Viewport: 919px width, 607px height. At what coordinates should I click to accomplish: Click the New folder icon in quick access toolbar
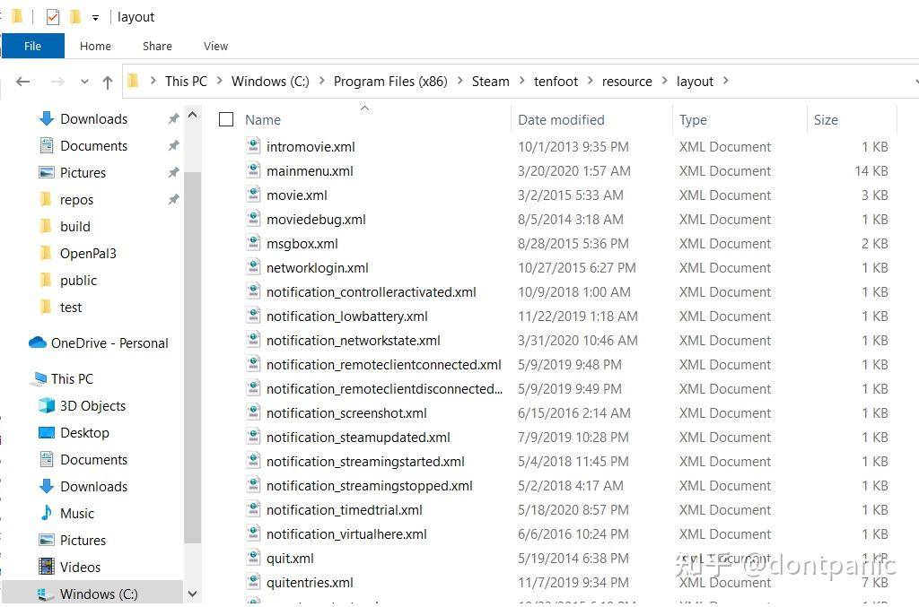[75, 17]
